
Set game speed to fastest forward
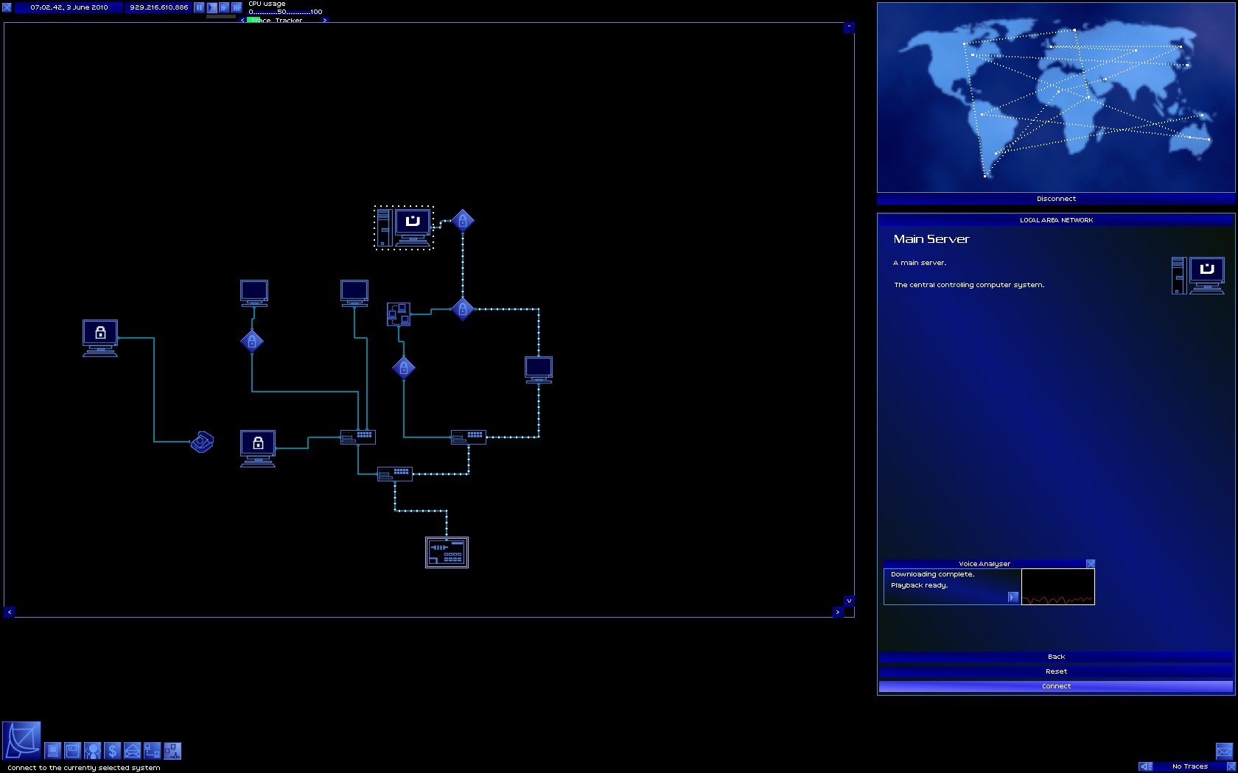point(237,7)
